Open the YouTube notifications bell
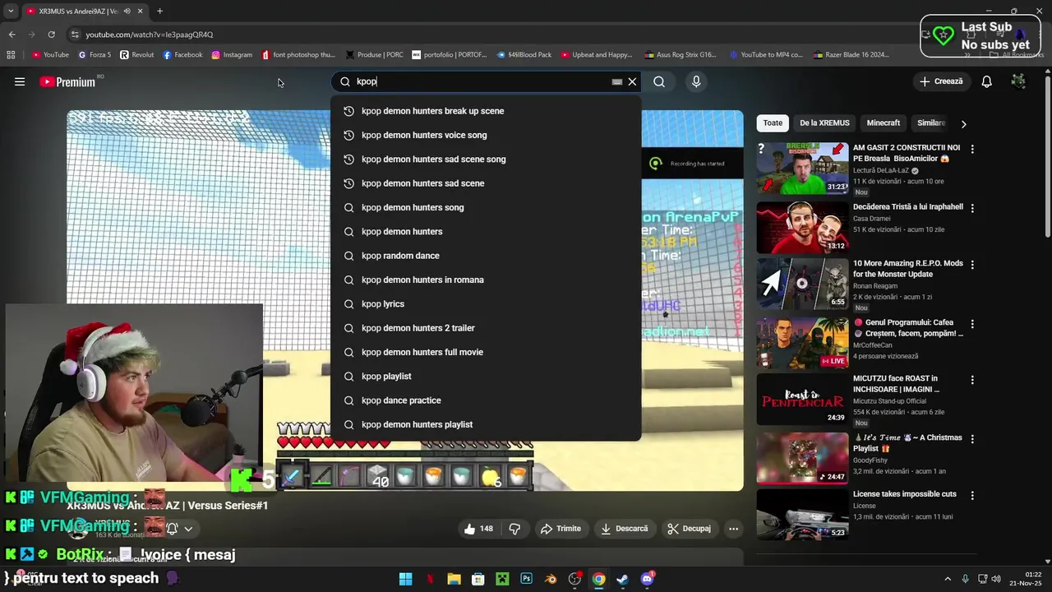 coord(987,81)
